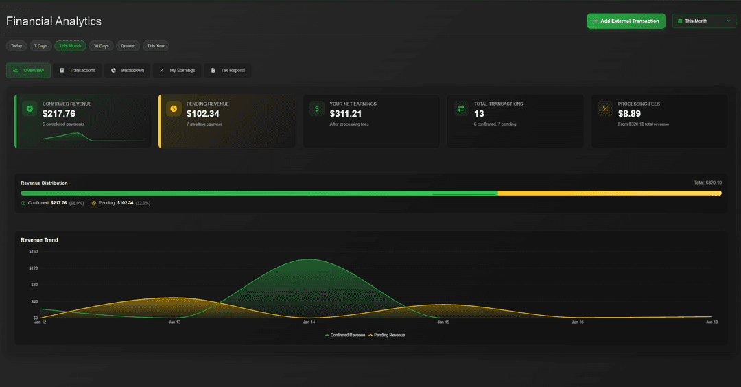The height and width of the screenshot is (387, 741).
Task: Click the green checkmark Confirmed Revenue icon
Action: [30, 108]
